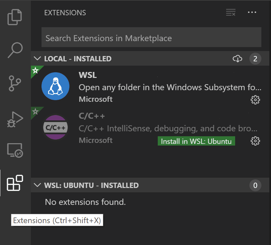Open the Explorer view icon
The image size is (271, 245).
(15, 17)
